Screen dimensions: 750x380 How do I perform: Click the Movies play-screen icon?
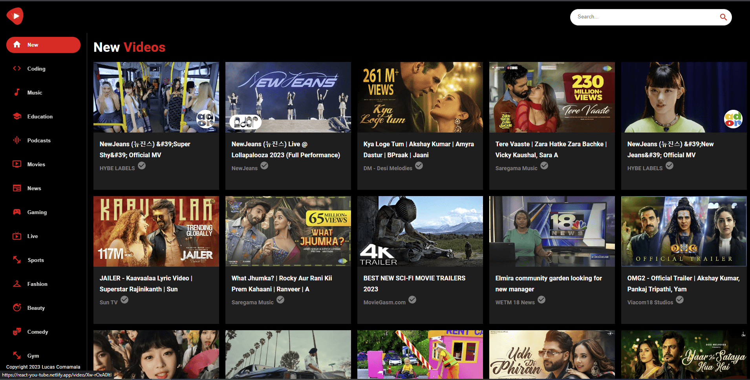point(17,164)
